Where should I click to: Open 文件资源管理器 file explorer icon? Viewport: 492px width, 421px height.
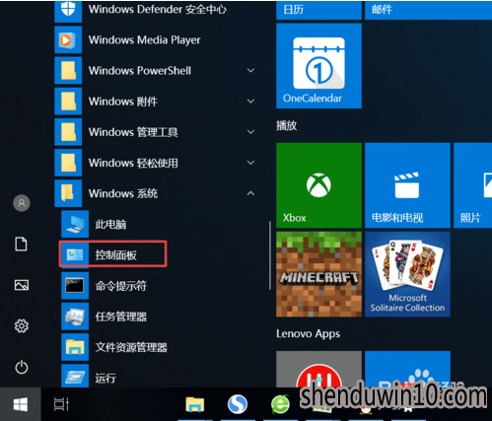[75, 347]
